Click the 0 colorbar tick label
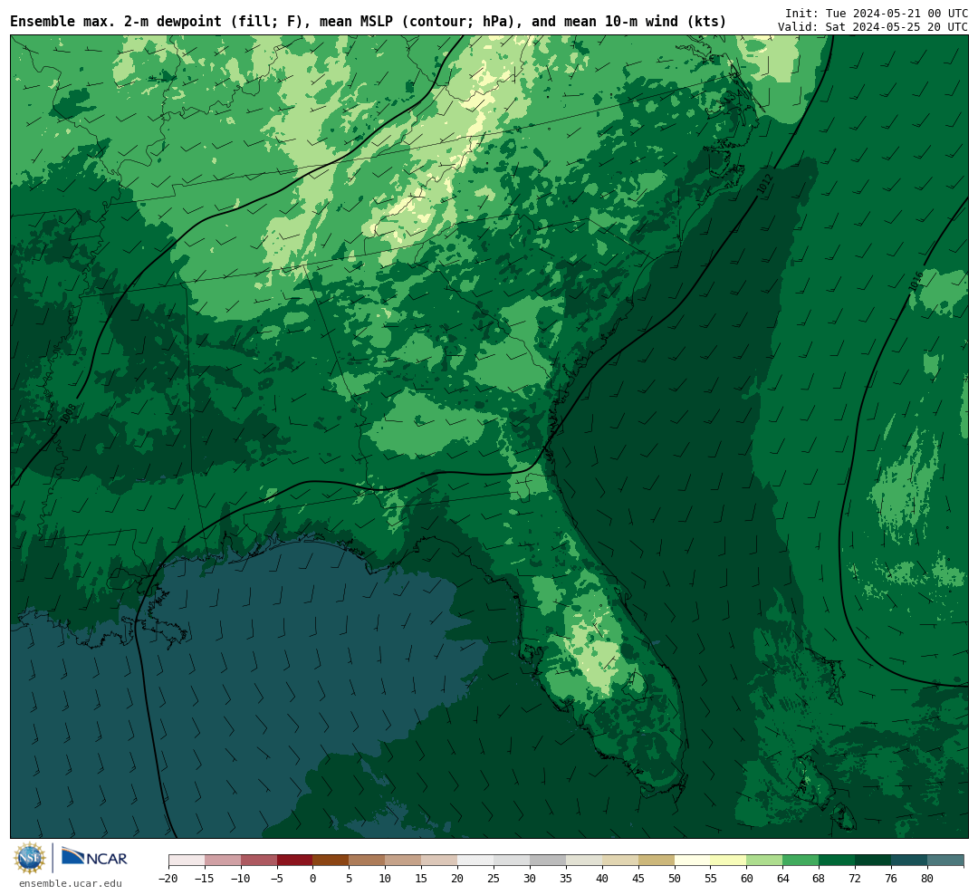 (x=313, y=878)
